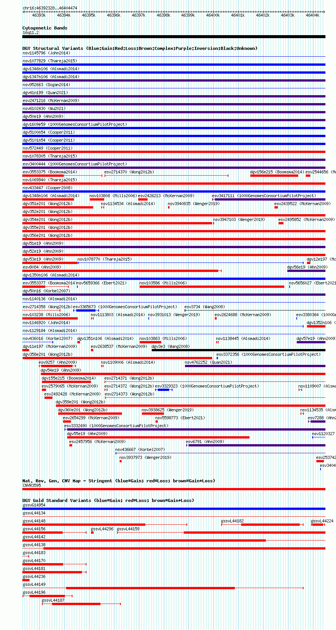The height and width of the screenshot is (630, 336).
Task: Click the 46402k ruler tick label
Action: tap(263, 15)
